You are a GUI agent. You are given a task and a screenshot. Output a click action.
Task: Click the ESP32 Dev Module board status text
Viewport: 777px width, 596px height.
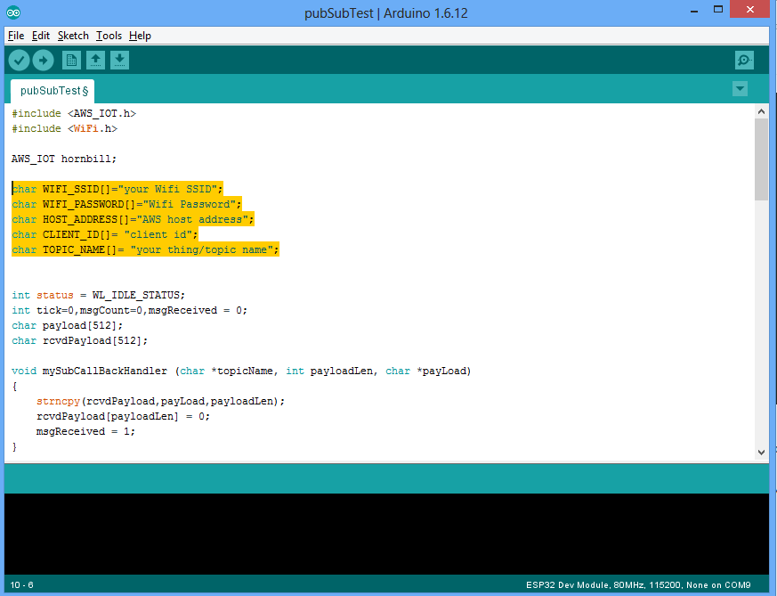[x=637, y=584]
